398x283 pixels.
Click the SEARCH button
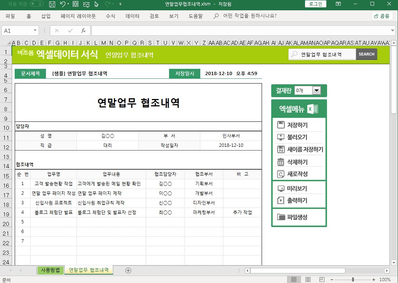tap(366, 54)
